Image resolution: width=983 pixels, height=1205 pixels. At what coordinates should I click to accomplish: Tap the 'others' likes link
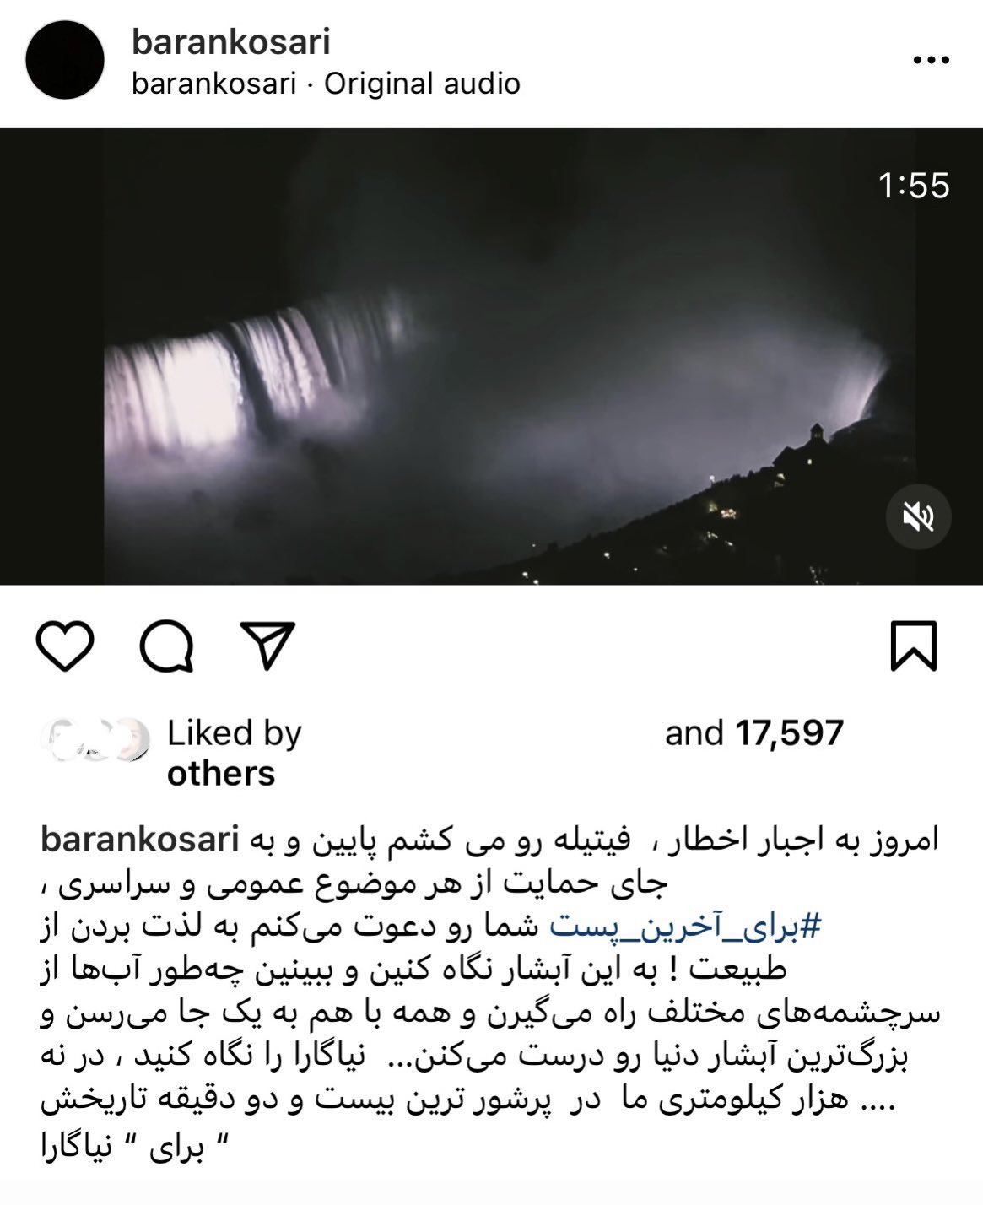click(x=221, y=773)
